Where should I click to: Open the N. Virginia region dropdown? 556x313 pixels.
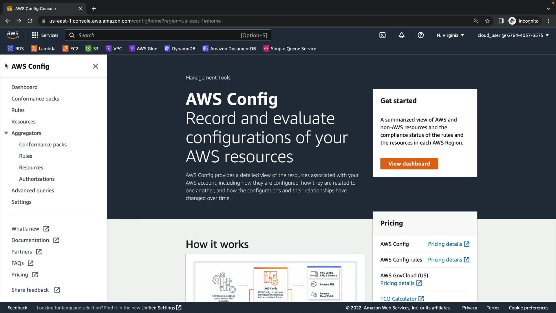click(x=450, y=35)
